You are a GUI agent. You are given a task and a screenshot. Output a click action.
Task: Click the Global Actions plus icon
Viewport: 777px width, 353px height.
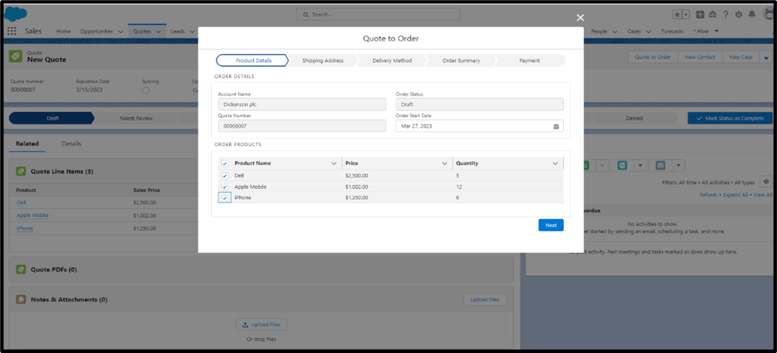coord(700,14)
